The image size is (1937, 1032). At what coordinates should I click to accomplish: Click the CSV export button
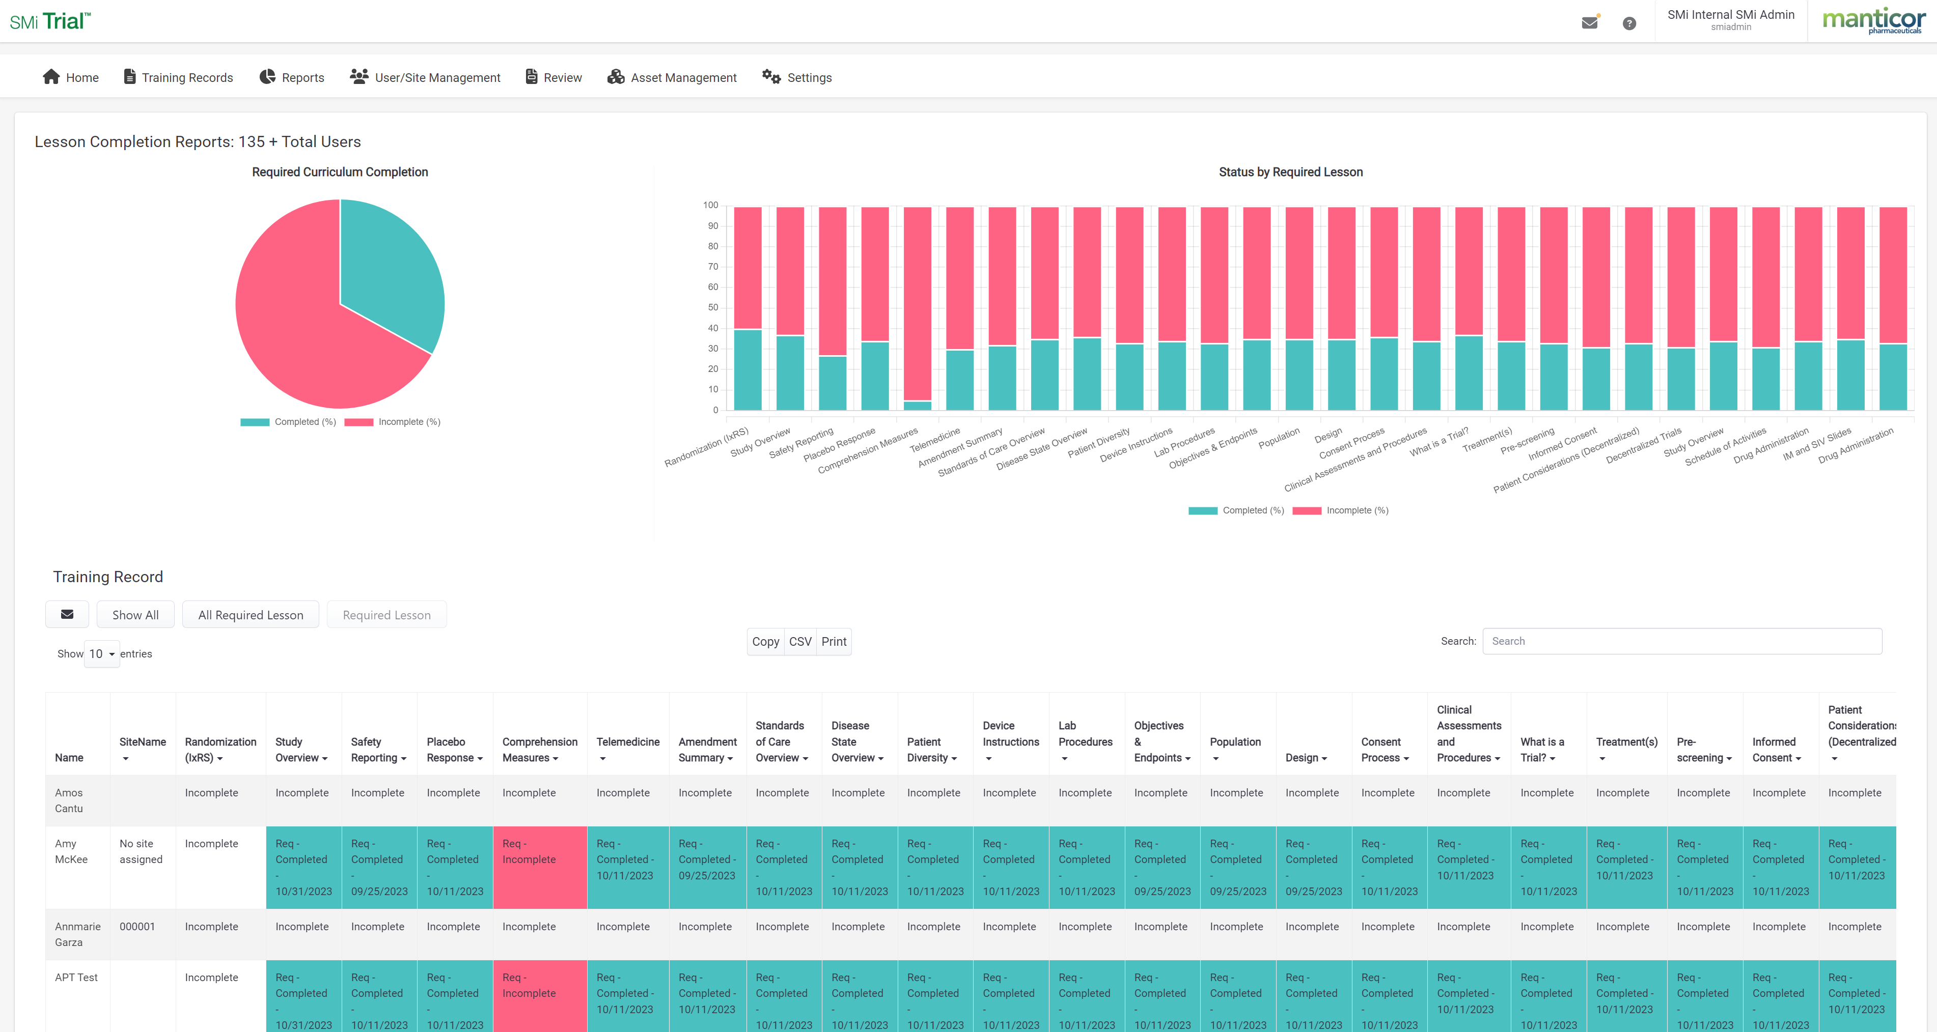click(x=800, y=641)
